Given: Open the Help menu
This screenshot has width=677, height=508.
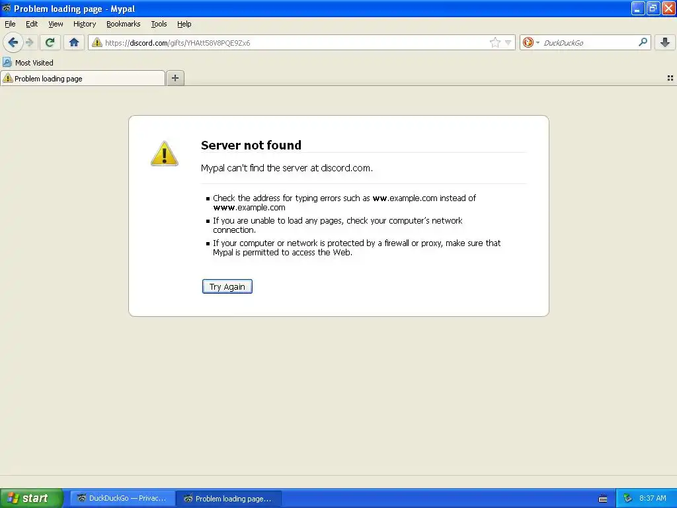Looking at the screenshot, I should 184,24.
